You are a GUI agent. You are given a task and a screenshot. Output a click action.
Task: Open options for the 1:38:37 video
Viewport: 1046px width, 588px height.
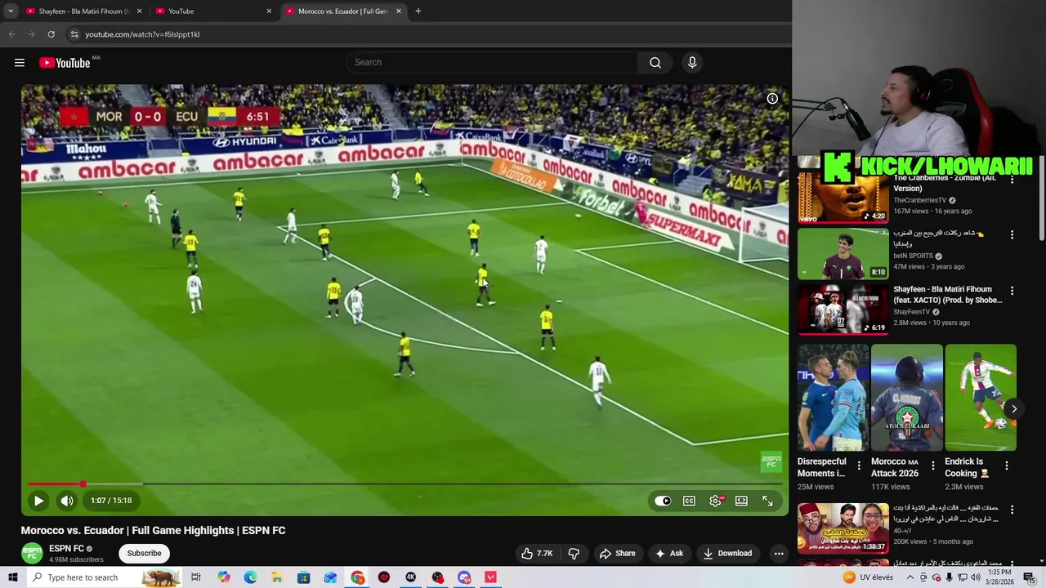(1012, 510)
